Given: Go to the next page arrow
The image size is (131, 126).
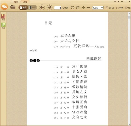Looking at the screenshot, I should point(49,7).
